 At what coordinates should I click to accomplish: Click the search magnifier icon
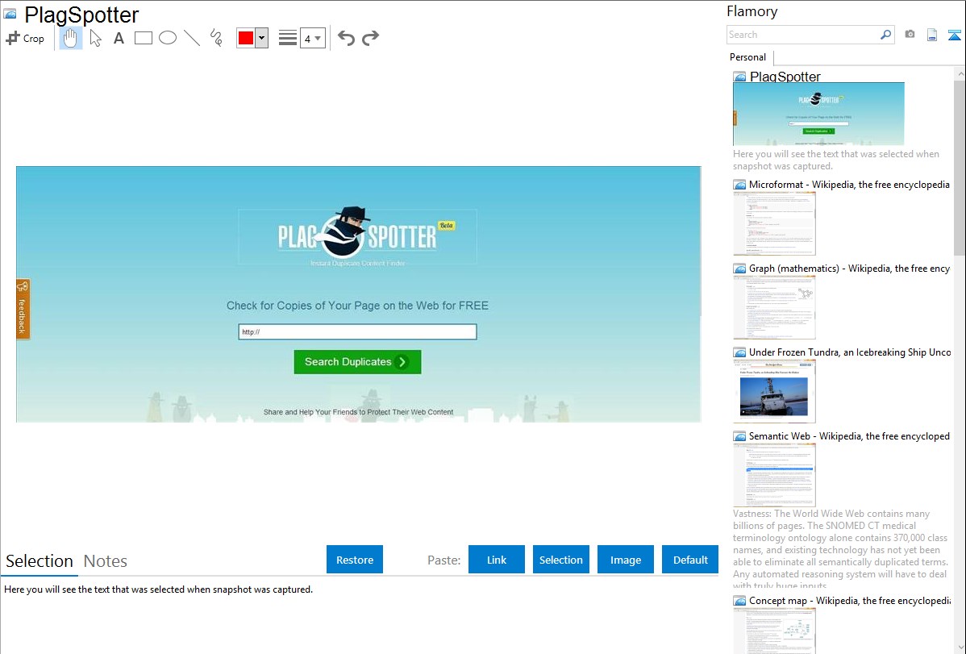coord(885,35)
